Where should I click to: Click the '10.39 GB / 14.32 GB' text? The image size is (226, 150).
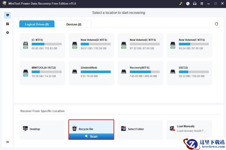coord(44,76)
